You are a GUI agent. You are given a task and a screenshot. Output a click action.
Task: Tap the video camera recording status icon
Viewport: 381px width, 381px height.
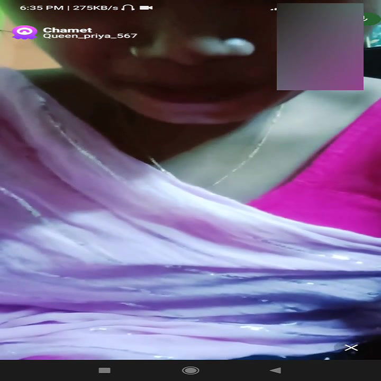tap(146, 8)
